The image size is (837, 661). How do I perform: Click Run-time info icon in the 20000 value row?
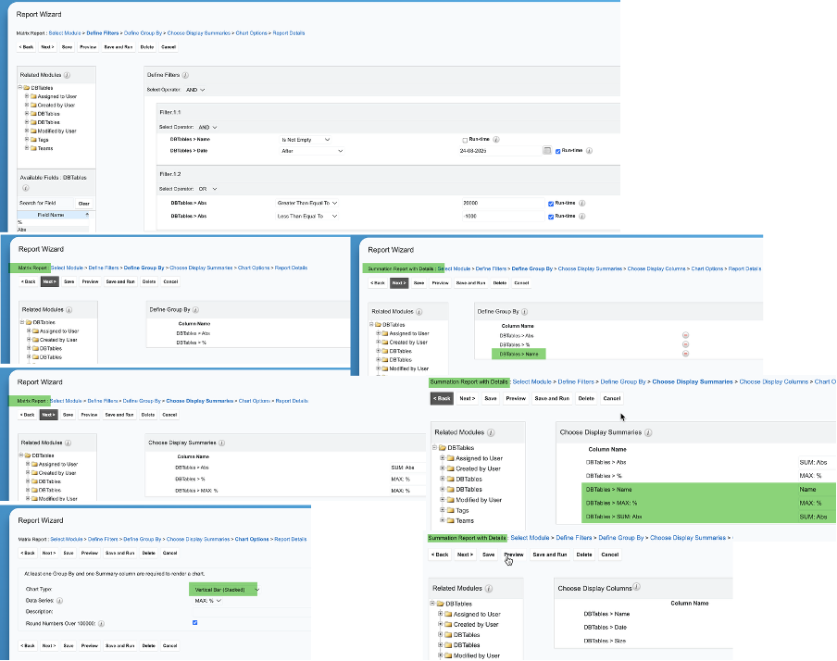[582, 203]
